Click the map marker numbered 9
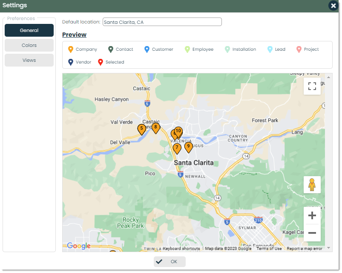 188,147
